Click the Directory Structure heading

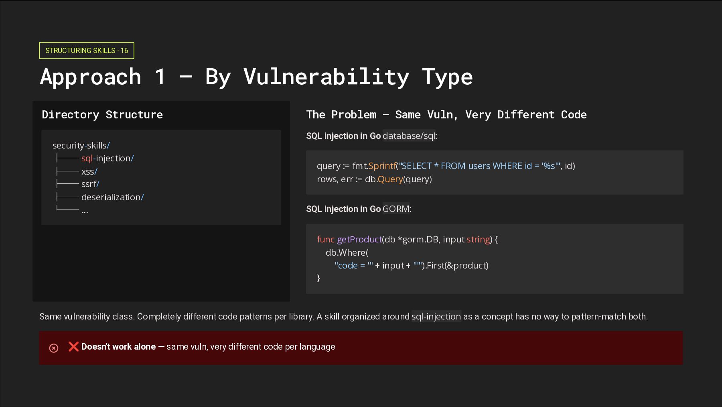click(x=102, y=115)
